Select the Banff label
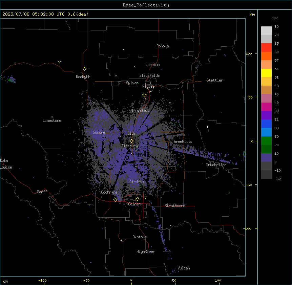Viewport: 292px width, 285px height. click(42, 192)
